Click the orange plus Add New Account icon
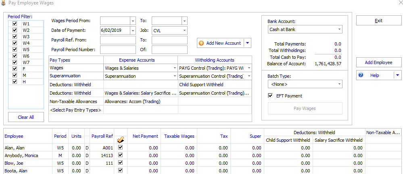Image resolution: width=403 pixels, height=174 pixels. (201, 43)
